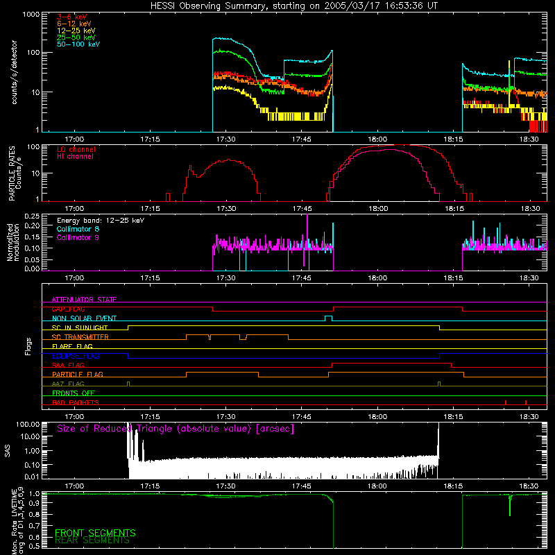Click 17:15 tick under the Flags panel
This screenshot has width=555, height=555.
150,417
